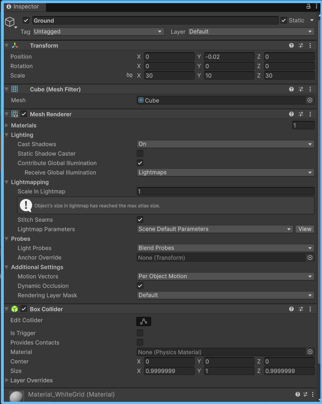Click the View lightmap parameters button
Viewport: 322px width, 404px height.
pos(305,229)
